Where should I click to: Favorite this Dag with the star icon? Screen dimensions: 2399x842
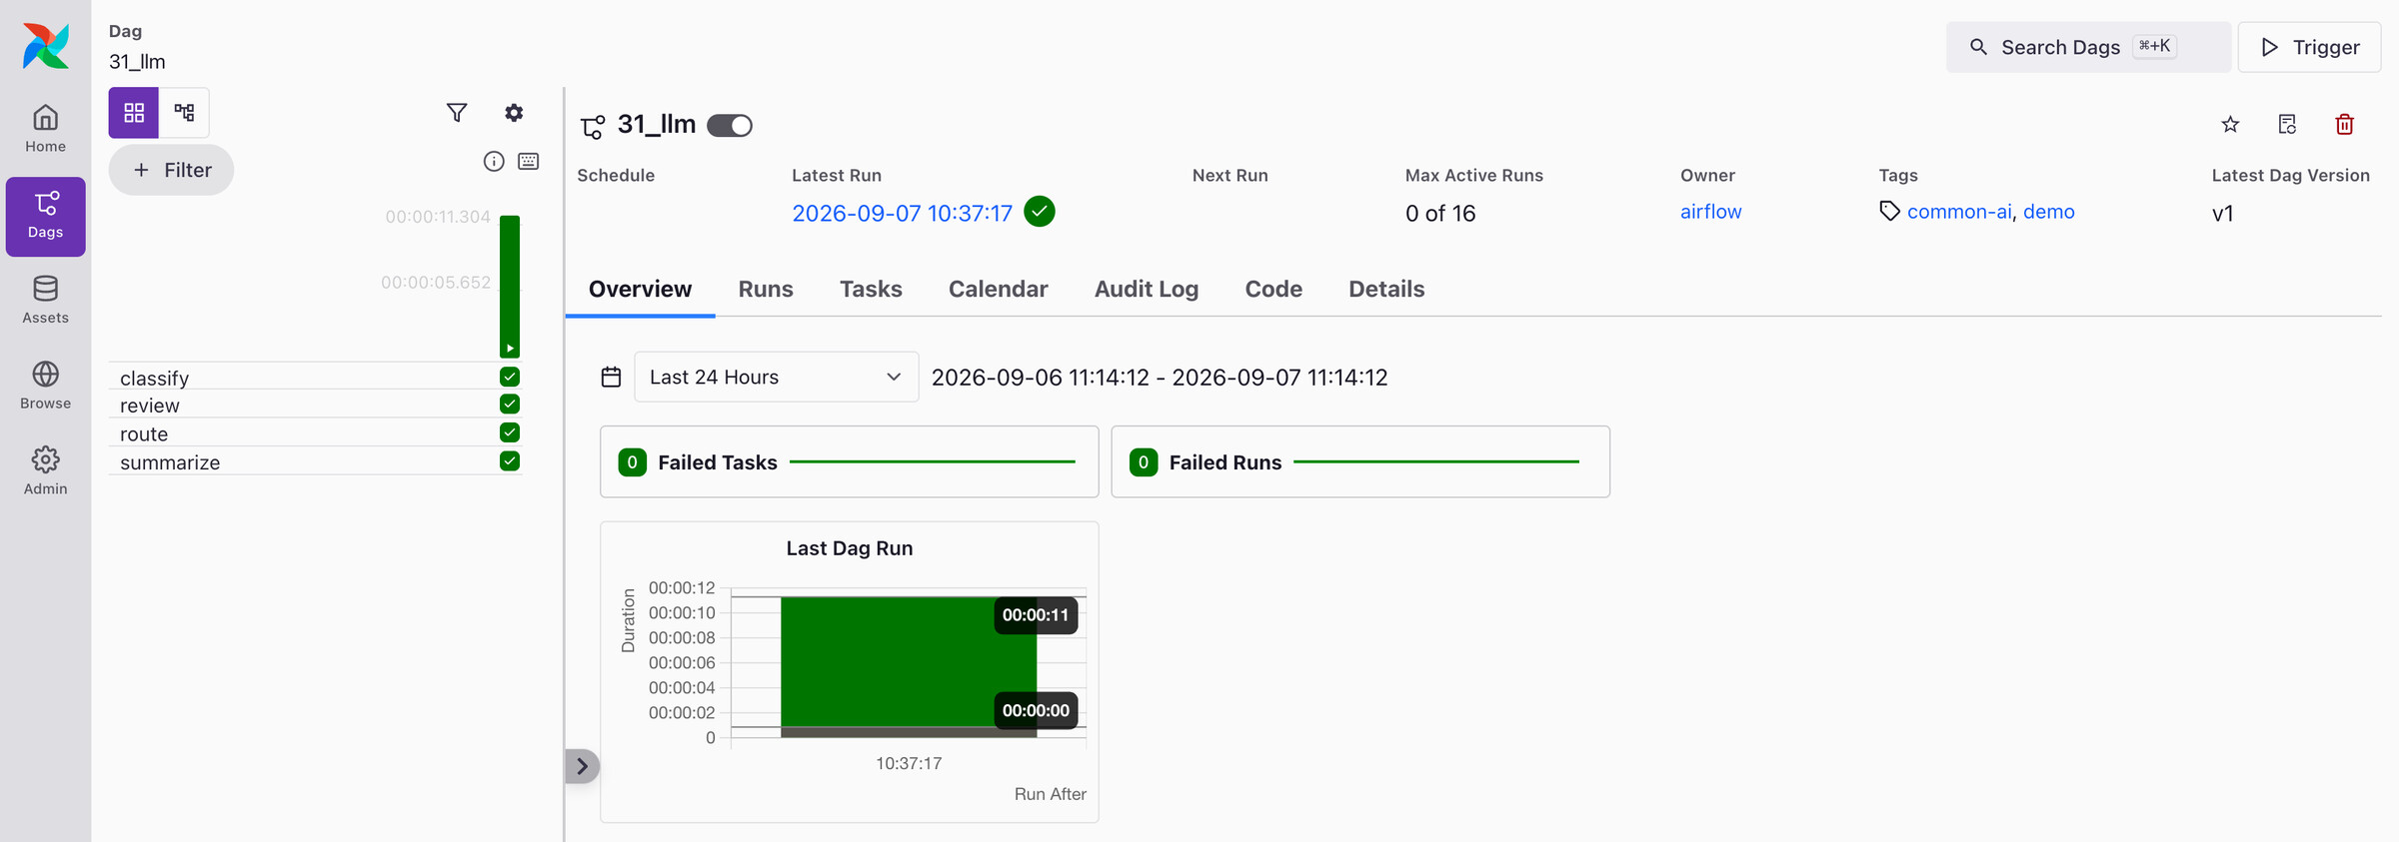click(2230, 125)
